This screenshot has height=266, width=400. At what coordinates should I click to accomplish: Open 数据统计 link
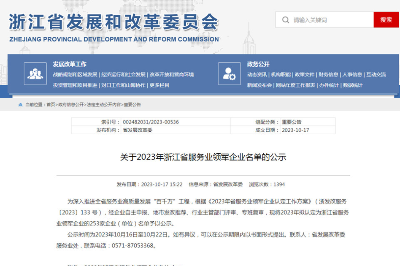[x=353, y=85]
